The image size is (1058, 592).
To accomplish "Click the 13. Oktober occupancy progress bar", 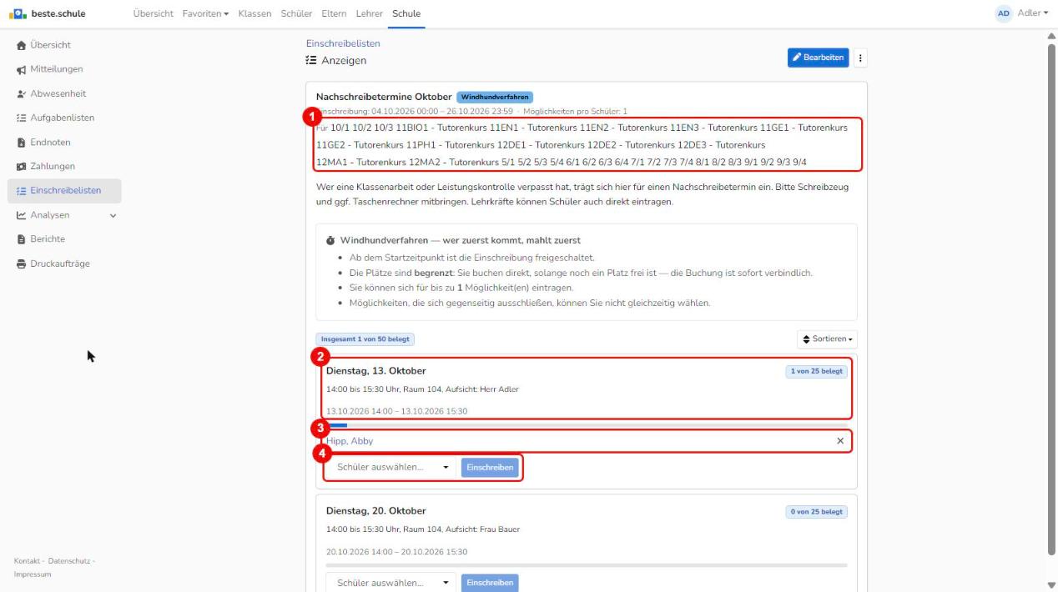I will (x=587, y=425).
